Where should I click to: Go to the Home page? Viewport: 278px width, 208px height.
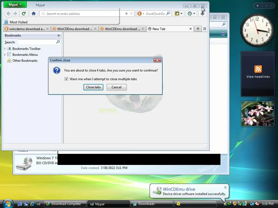34,14
